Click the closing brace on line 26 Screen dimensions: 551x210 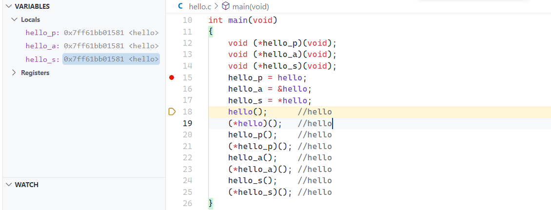click(211, 203)
